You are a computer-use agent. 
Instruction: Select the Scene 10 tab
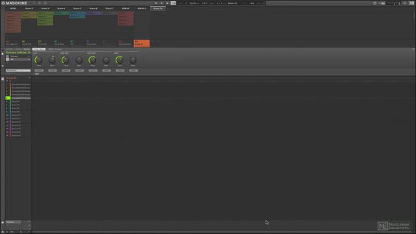pos(158,8)
